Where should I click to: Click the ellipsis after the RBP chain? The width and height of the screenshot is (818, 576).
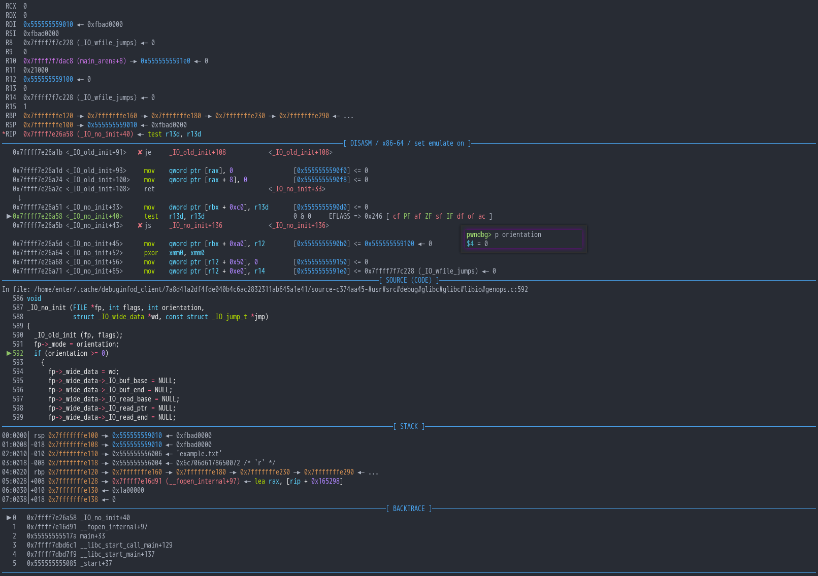pyautogui.click(x=348, y=116)
